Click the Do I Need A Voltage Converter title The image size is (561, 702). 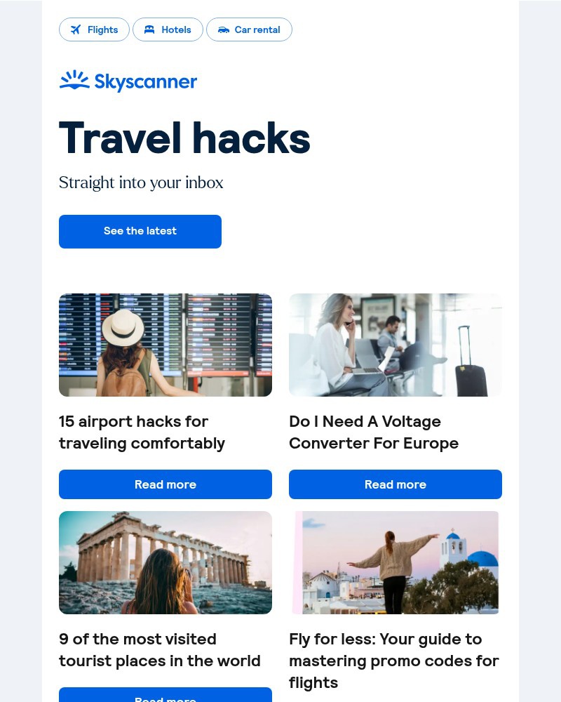coord(374,432)
